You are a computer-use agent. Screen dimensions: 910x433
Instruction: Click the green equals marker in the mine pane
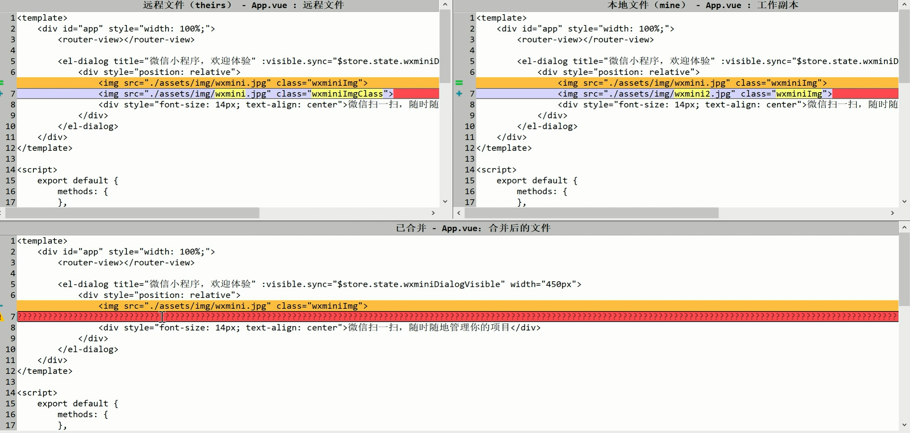[459, 83]
